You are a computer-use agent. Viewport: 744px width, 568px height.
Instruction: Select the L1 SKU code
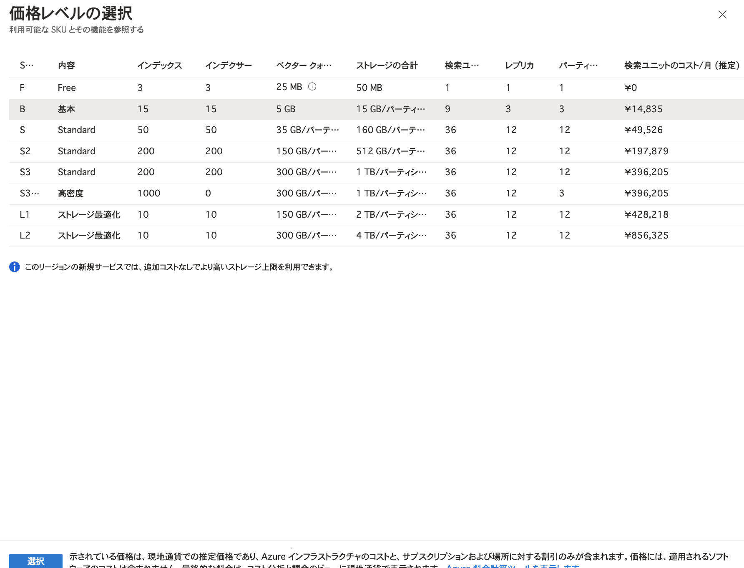(25, 214)
